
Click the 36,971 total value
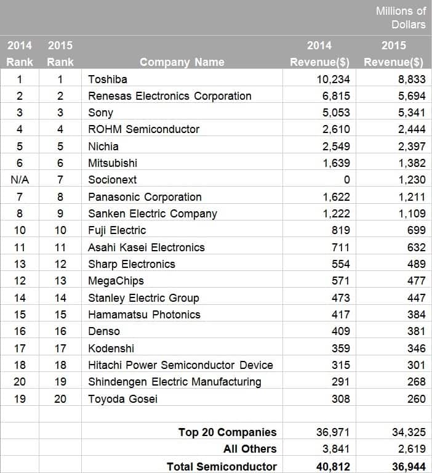pyautogui.click(x=333, y=432)
